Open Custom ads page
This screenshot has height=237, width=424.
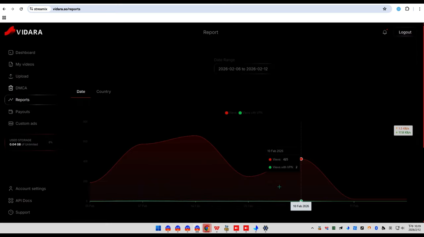point(26,123)
